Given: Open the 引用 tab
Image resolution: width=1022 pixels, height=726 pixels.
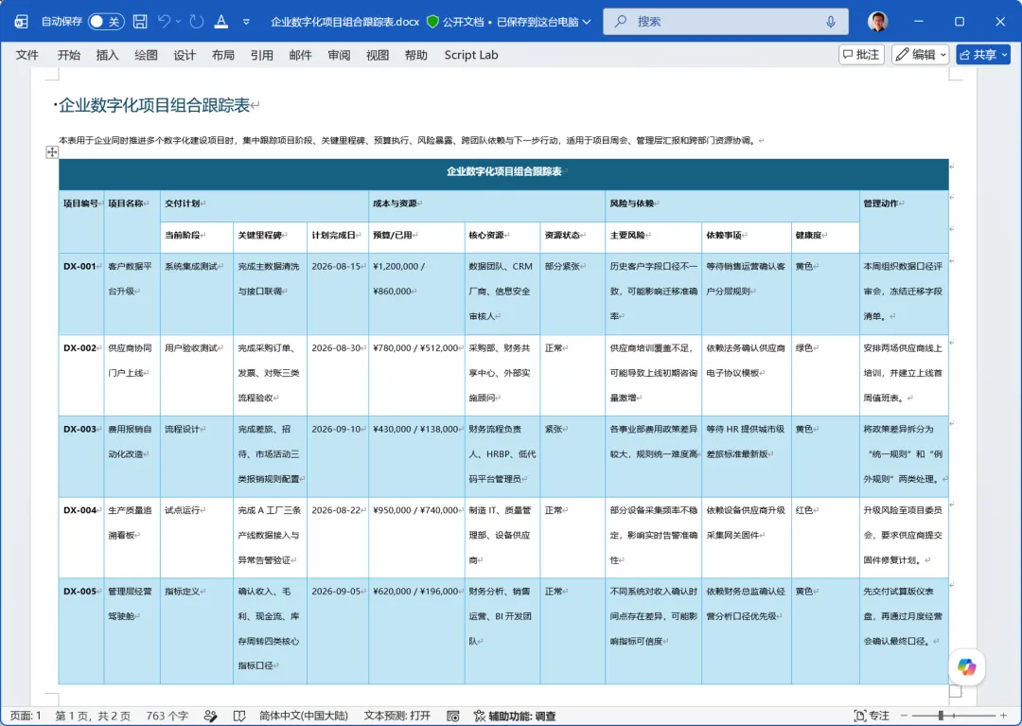Looking at the screenshot, I should [x=261, y=55].
